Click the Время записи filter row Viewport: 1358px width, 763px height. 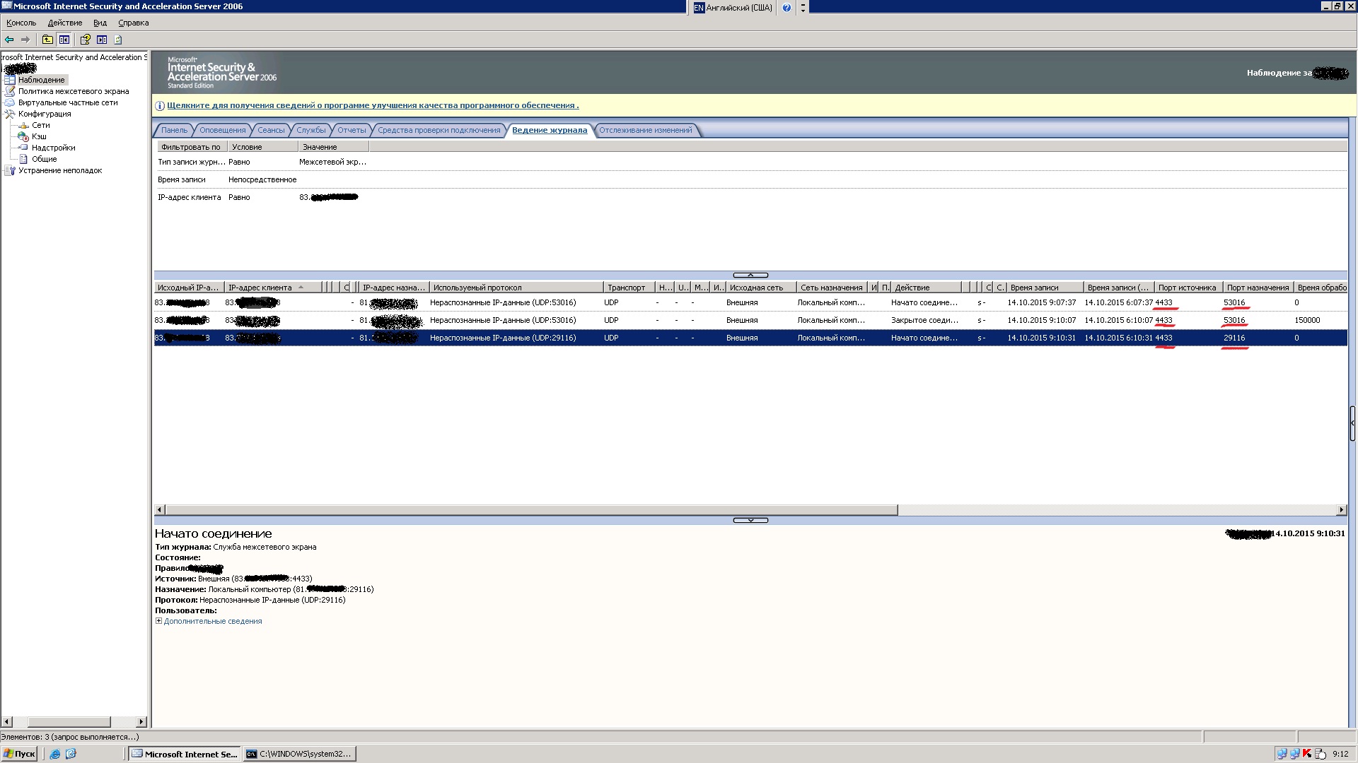click(x=750, y=179)
